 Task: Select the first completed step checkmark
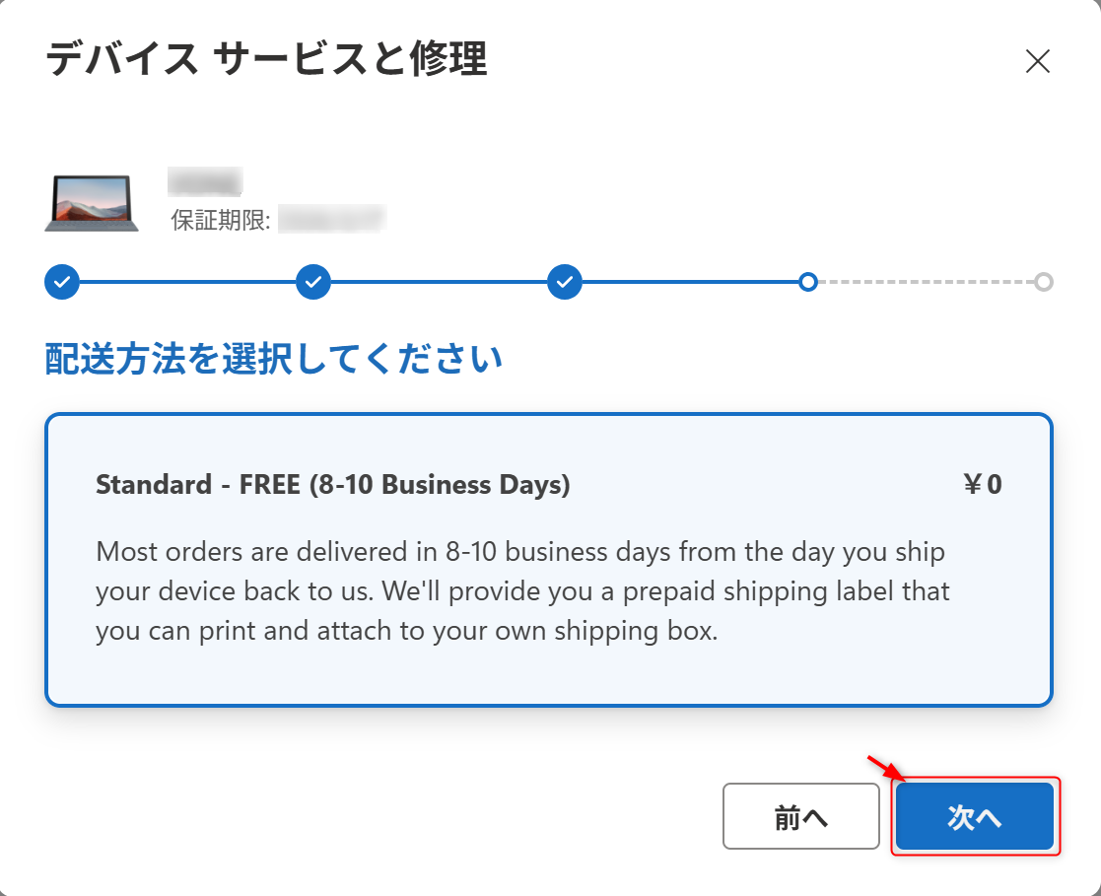[x=62, y=282]
